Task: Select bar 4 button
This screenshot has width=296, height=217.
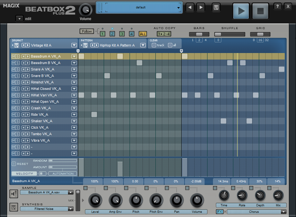Action: coord(132,34)
